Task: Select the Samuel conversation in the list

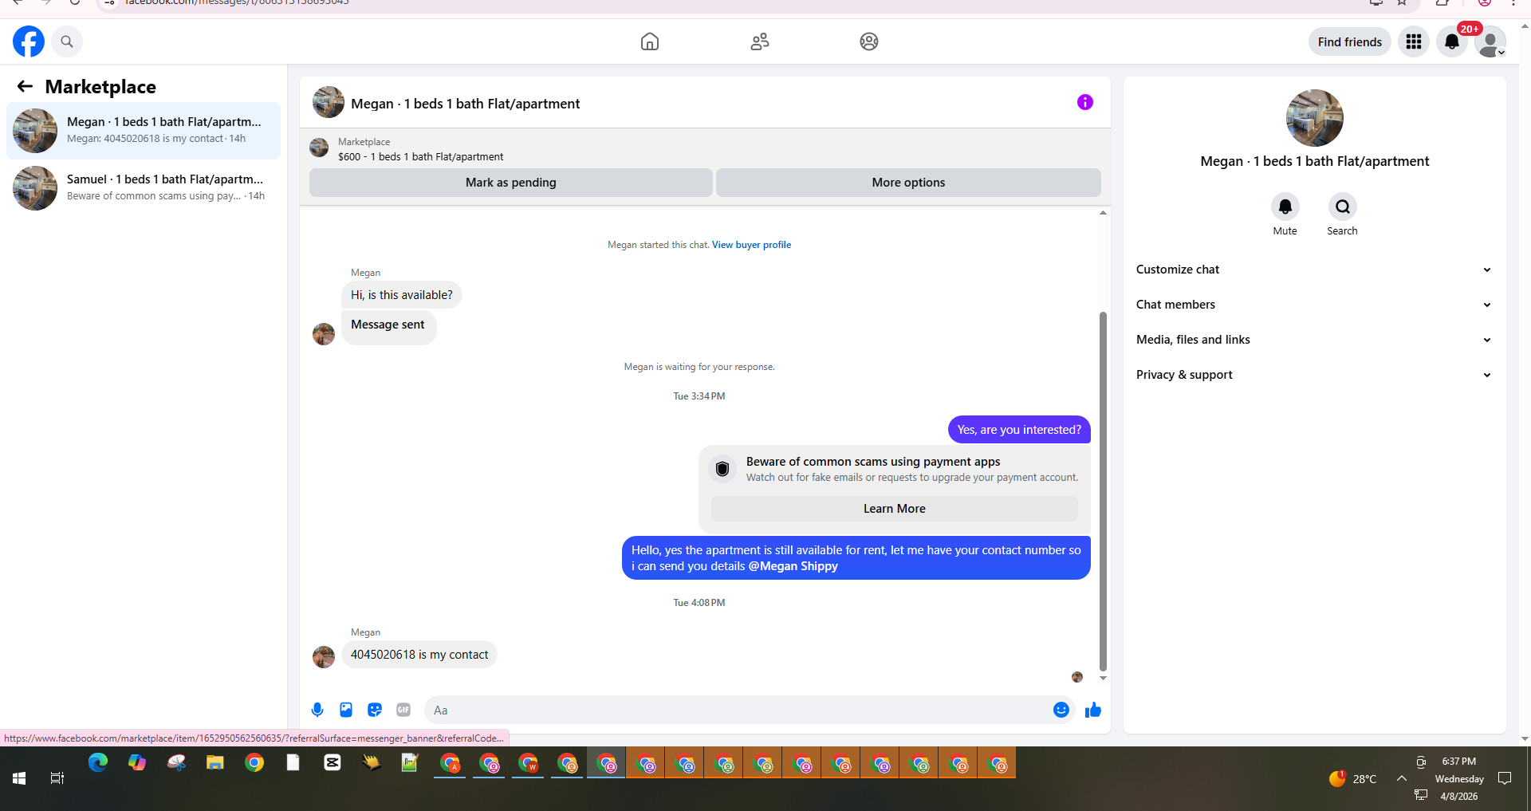Action: coord(144,188)
